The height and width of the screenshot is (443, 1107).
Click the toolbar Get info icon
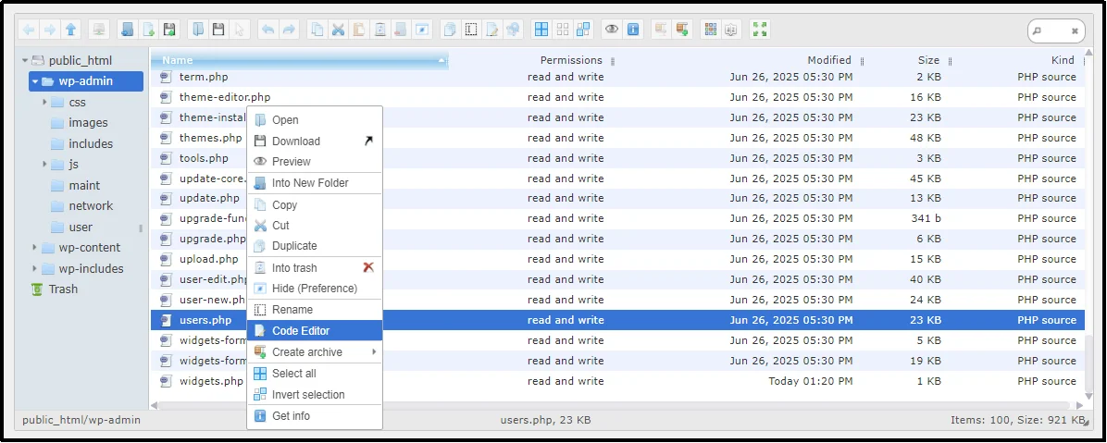632,29
